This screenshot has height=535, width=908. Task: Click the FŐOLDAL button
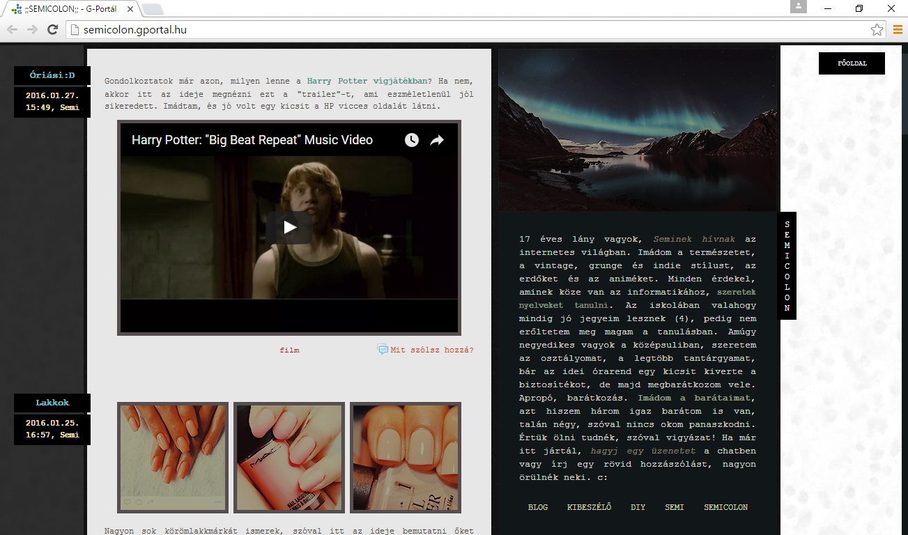tap(852, 63)
